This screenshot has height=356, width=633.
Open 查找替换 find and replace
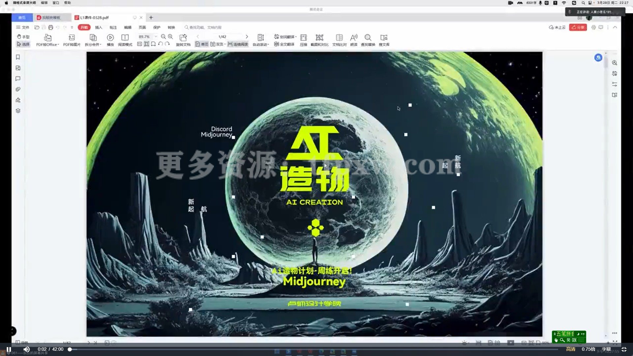[368, 41]
